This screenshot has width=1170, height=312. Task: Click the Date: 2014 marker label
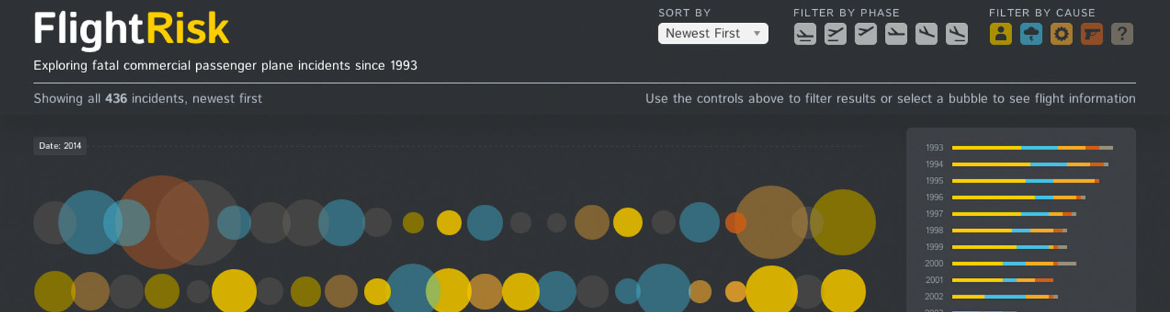point(60,146)
